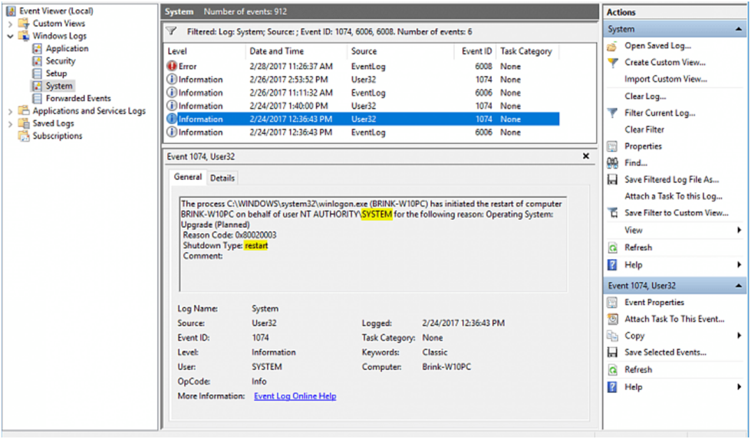Screen dimensions: 751x439
Task: Click the Application log icon
Action: (x=38, y=48)
